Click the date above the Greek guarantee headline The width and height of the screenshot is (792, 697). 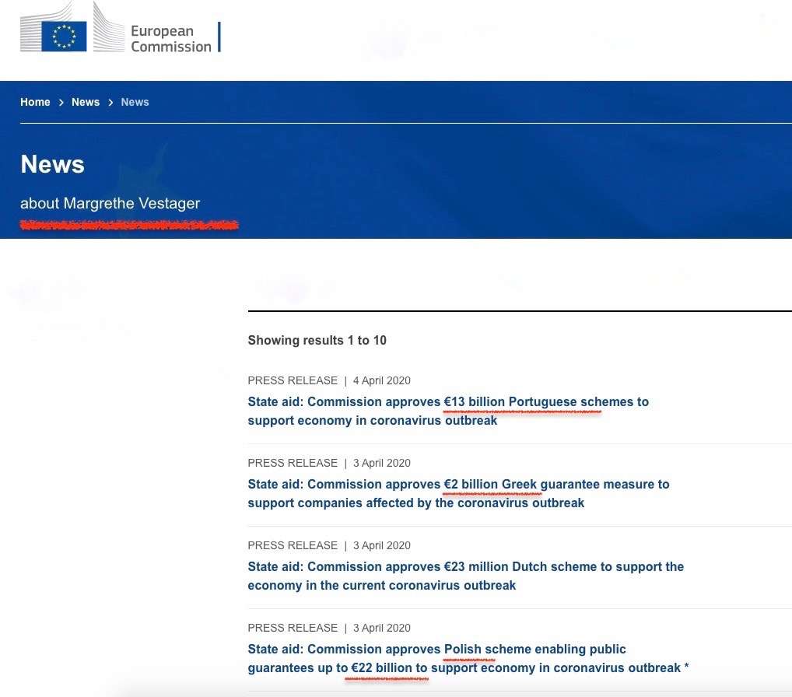click(x=382, y=463)
